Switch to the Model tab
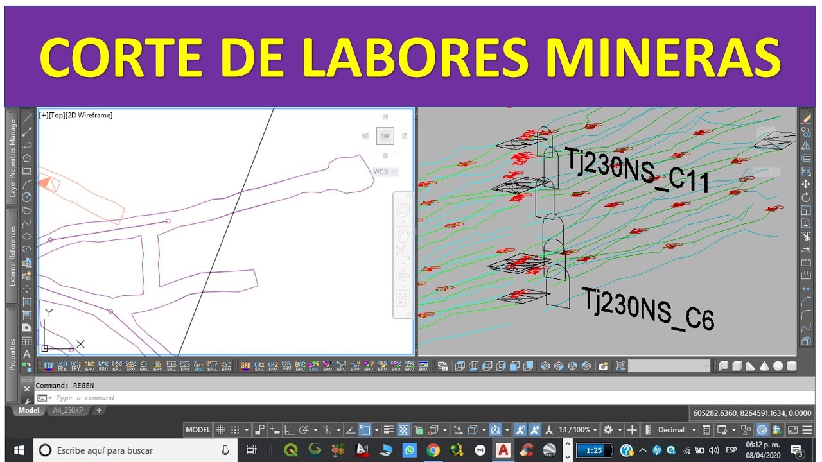 (x=28, y=410)
